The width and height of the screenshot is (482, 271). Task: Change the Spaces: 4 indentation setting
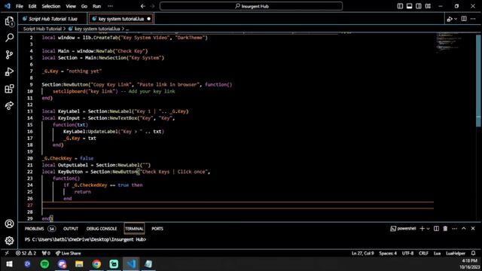click(x=388, y=253)
